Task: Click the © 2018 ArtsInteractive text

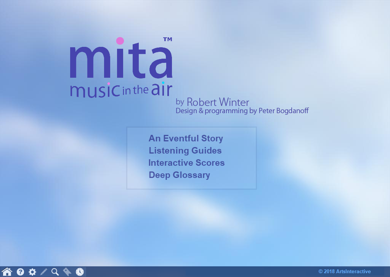Action: pos(345,271)
